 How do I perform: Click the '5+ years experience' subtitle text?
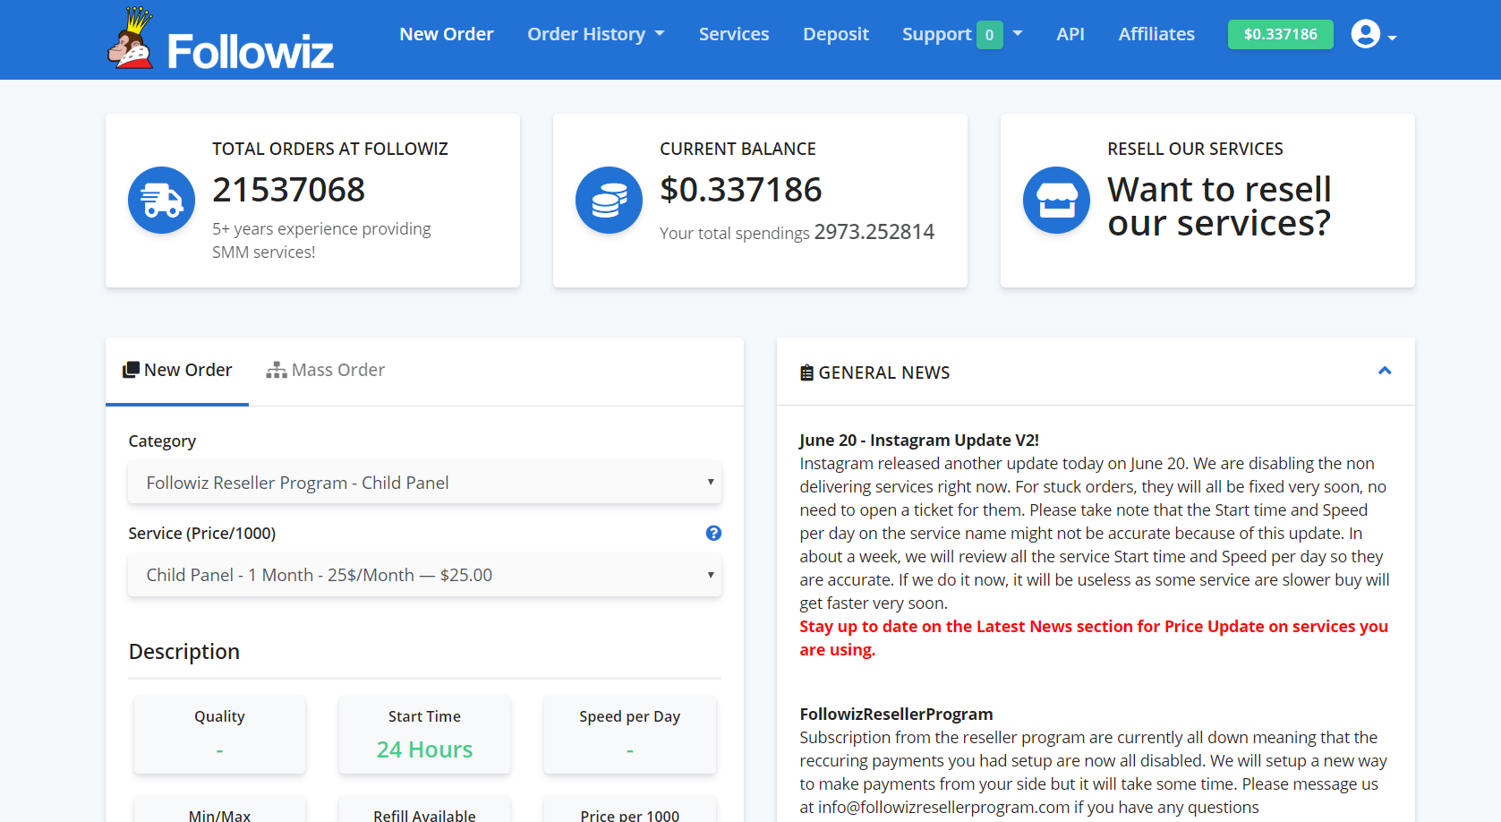[321, 240]
